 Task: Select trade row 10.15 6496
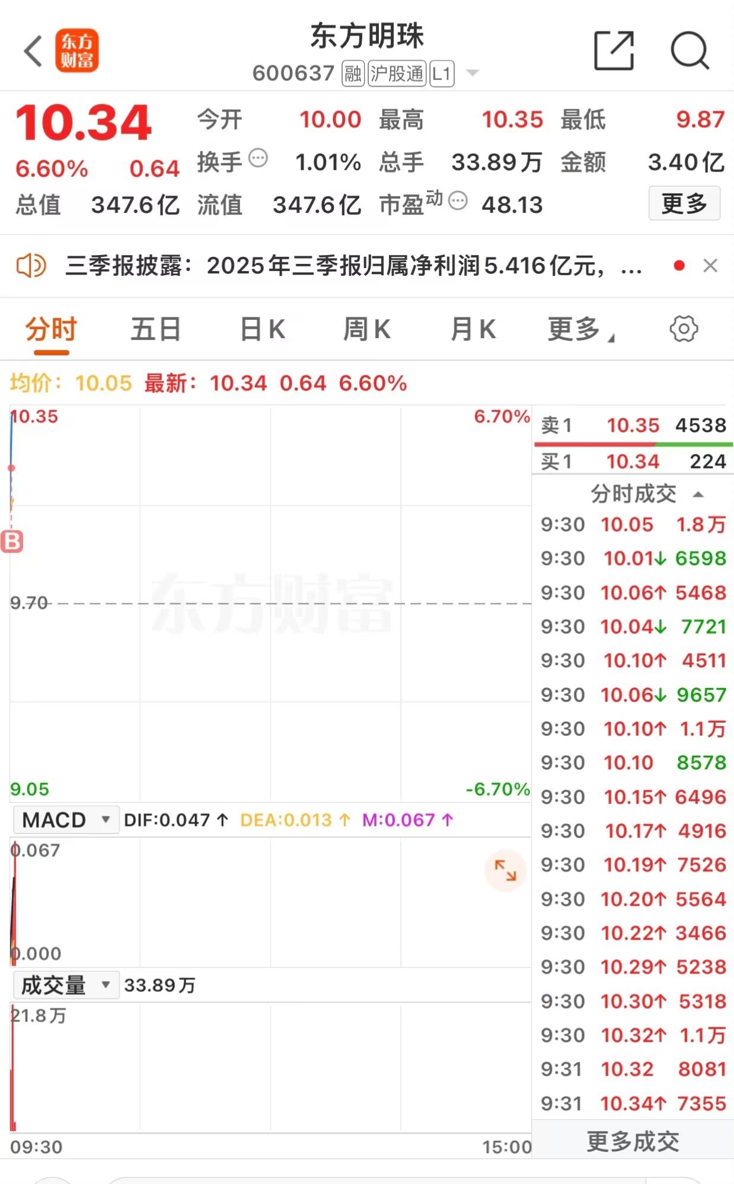click(x=633, y=797)
